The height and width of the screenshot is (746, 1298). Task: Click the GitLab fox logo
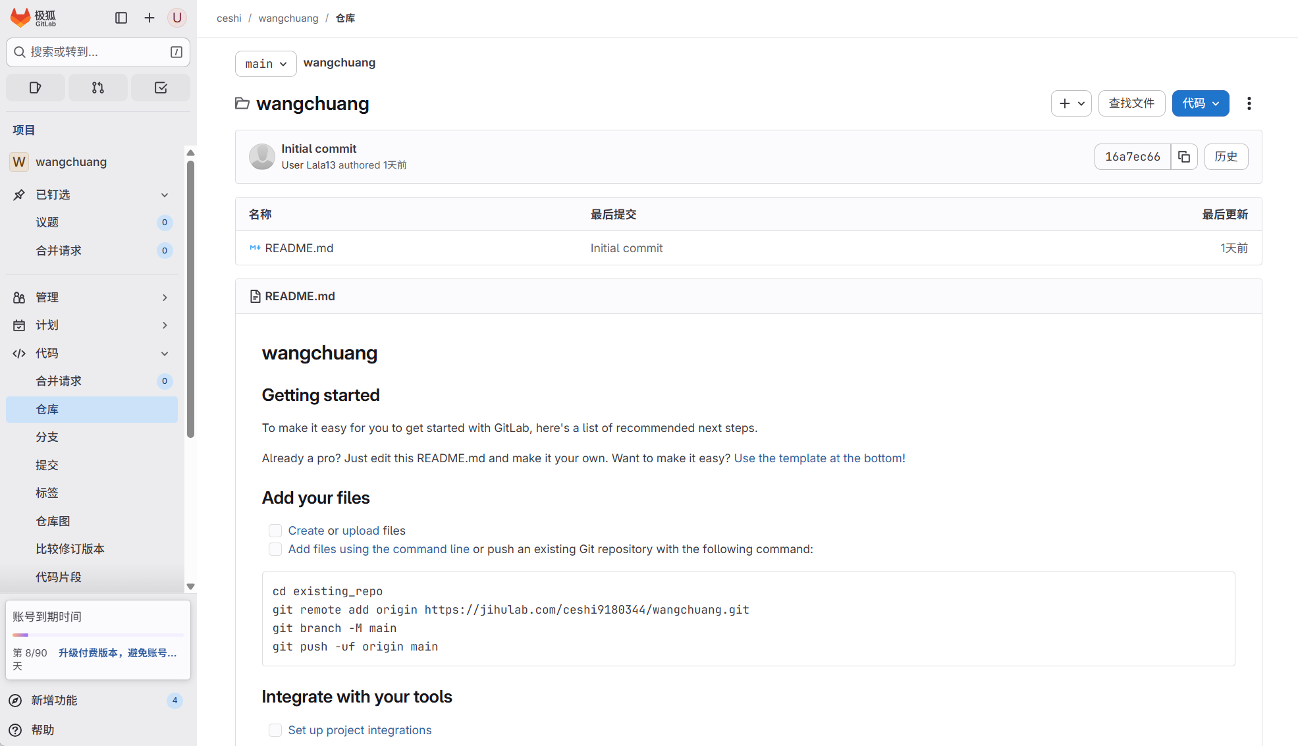[21, 18]
